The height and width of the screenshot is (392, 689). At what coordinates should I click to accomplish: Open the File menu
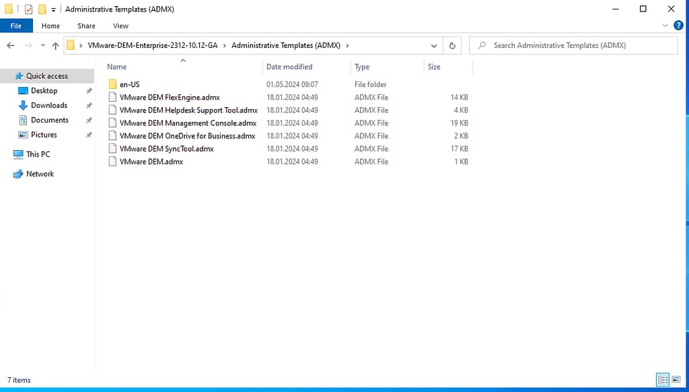16,26
